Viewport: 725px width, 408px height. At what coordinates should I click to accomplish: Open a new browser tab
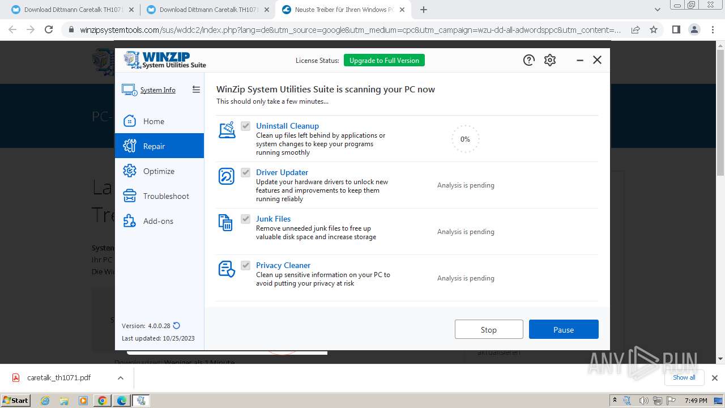click(x=424, y=10)
